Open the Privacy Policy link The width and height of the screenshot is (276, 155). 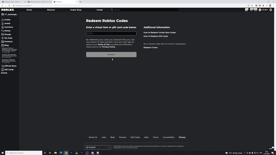[109, 47]
